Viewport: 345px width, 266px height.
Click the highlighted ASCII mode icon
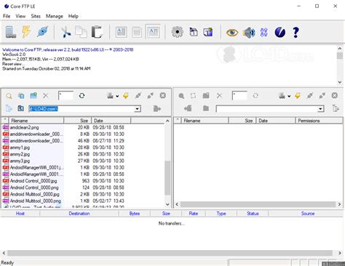point(154,32)
